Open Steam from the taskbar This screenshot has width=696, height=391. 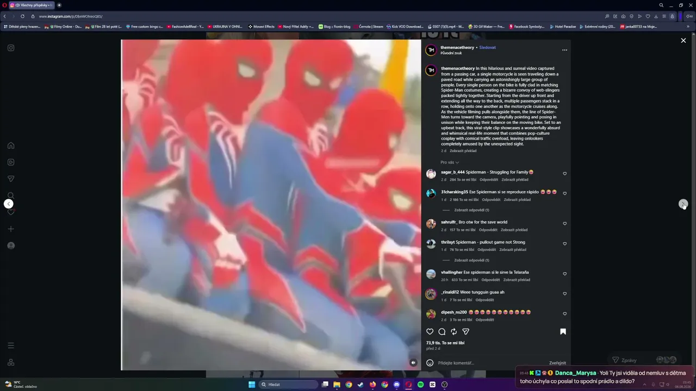click(361, 384)
